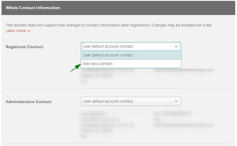This screenshot has height=146, width=237.
Task: Click the blurred administrative contact email line
Action: click(184, 125)
